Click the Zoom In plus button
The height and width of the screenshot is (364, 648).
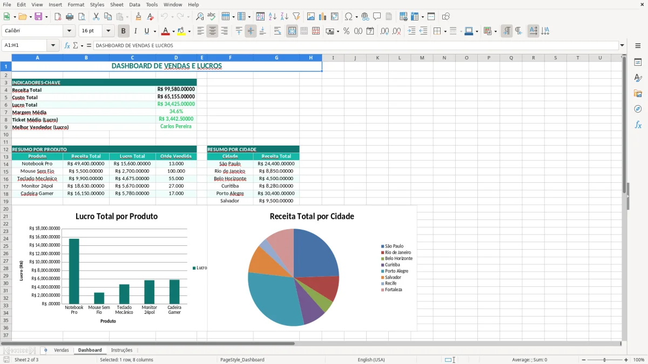coord(626,360)
